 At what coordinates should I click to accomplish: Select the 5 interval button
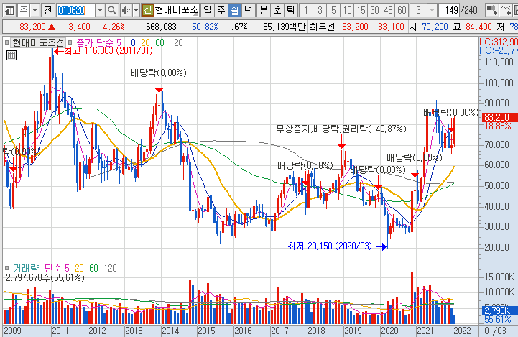coord(333,10)
